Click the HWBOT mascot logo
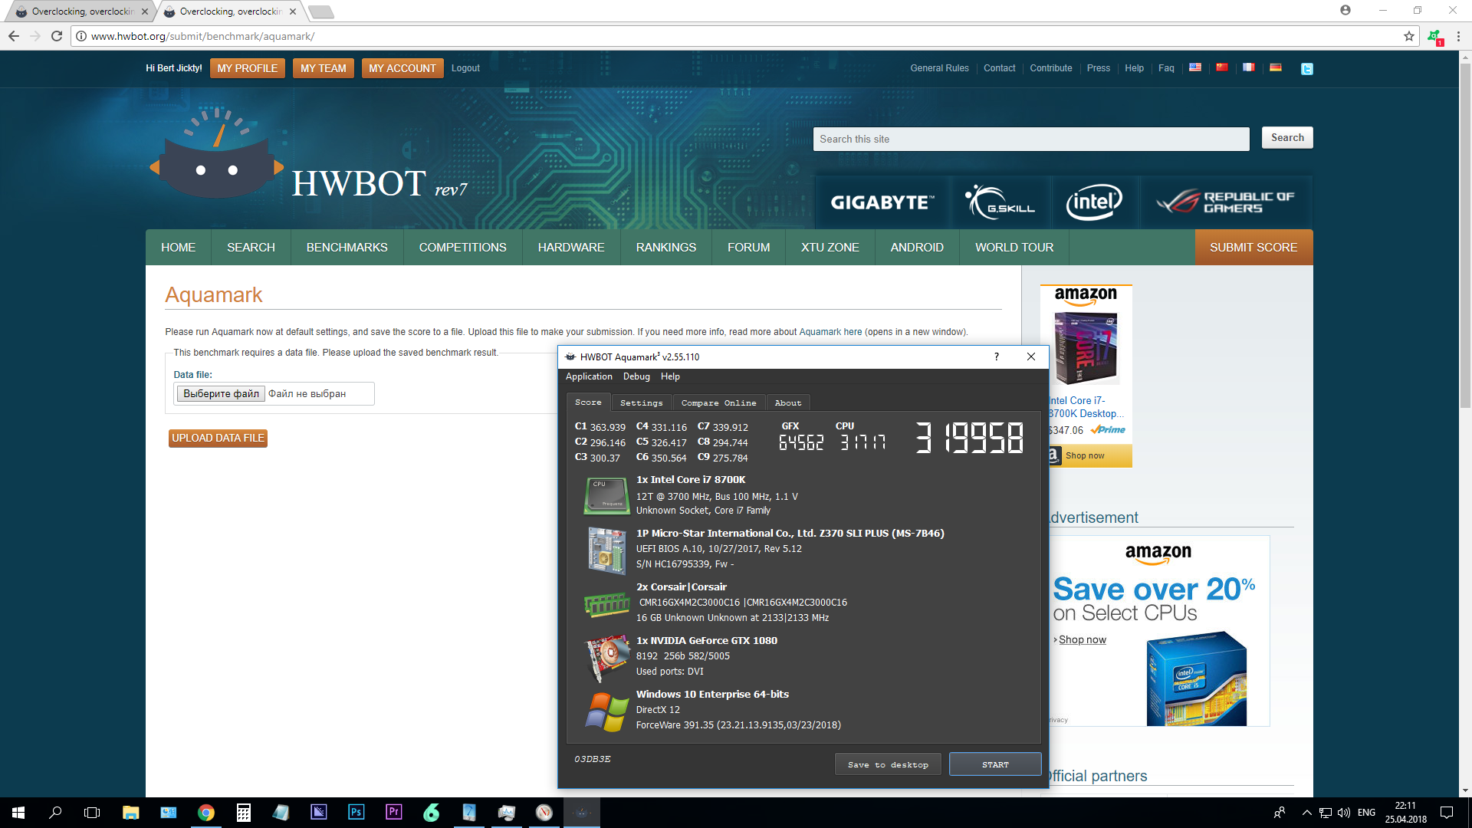The height and width of the screenshot is (828, 1472). pyautogui.click(x=217, y=153)
